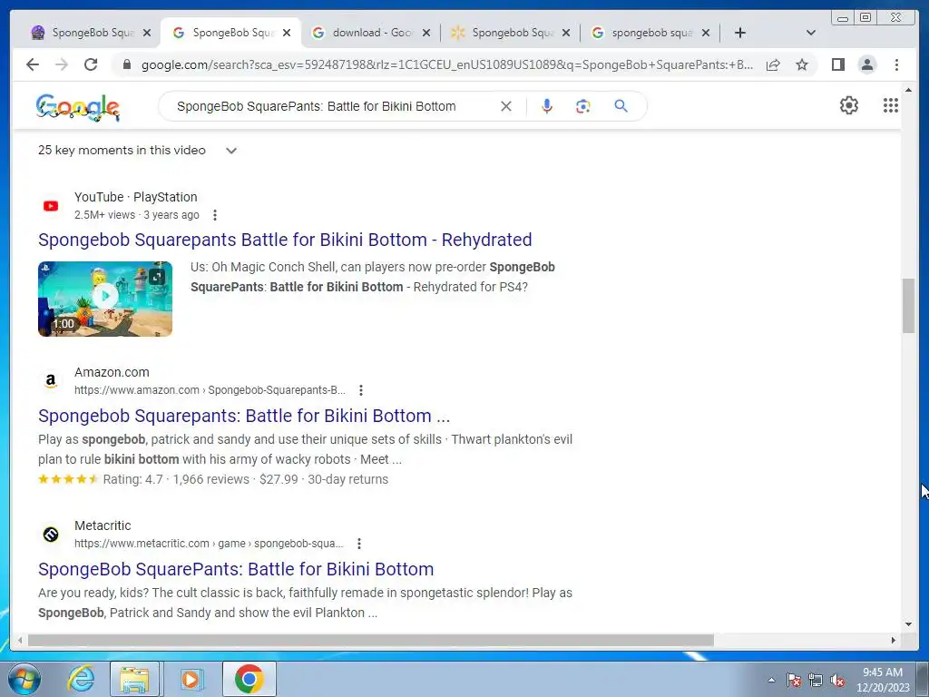Click the Amazon favicon
Screen dimensions: 929x697
[x=51, y=380]
